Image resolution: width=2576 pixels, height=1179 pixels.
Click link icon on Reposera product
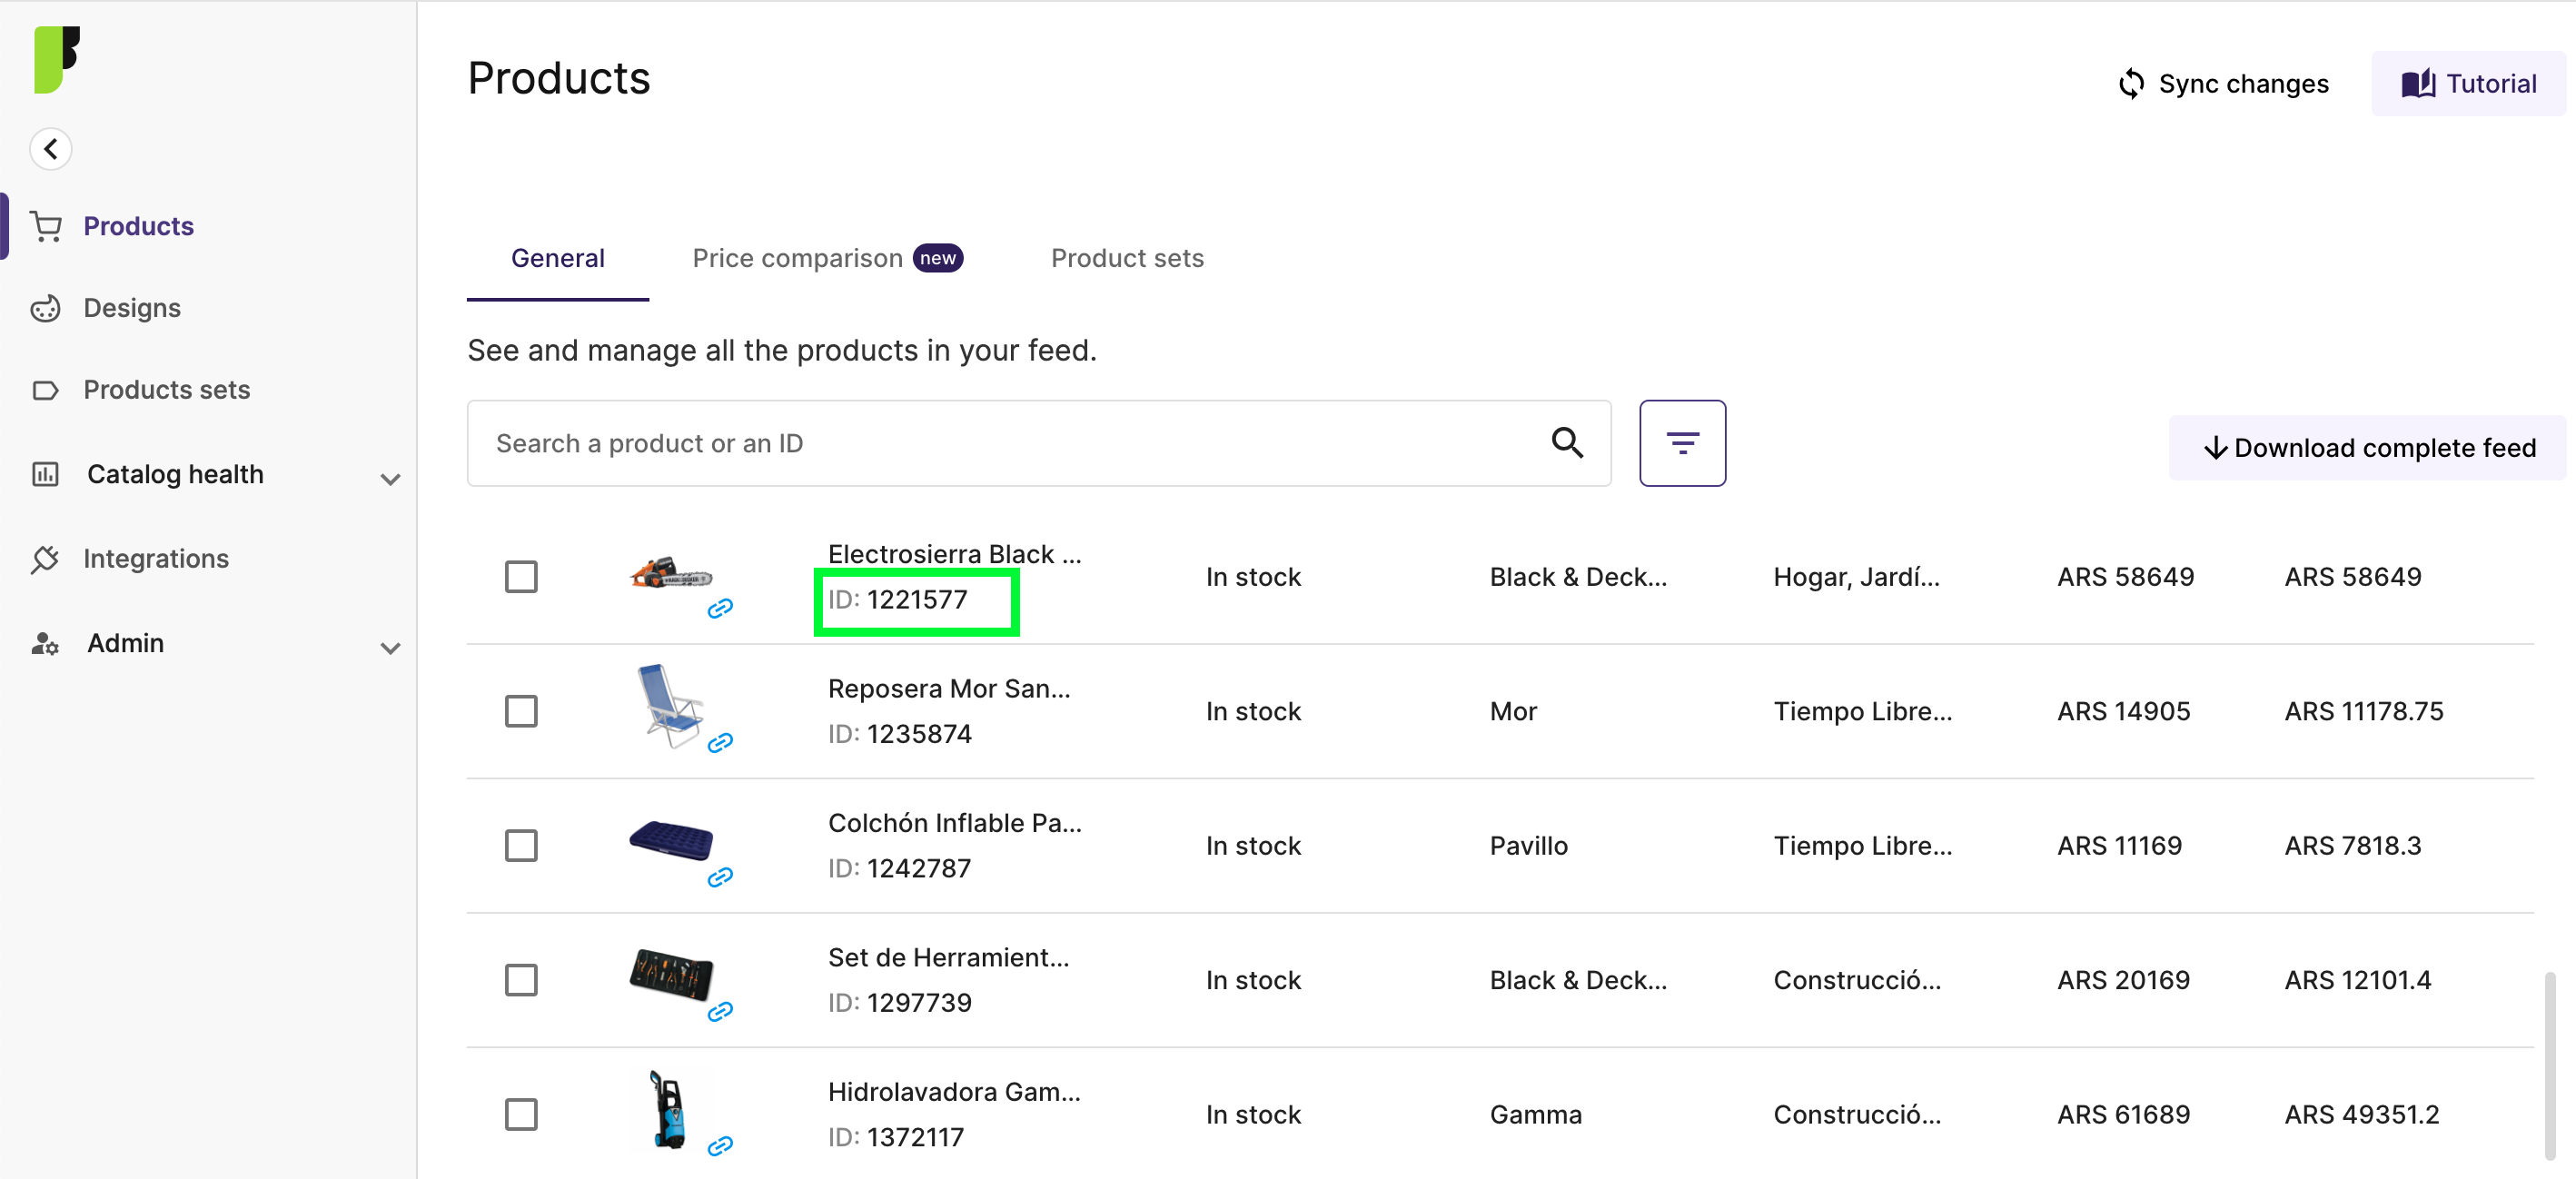click(720, 742)
